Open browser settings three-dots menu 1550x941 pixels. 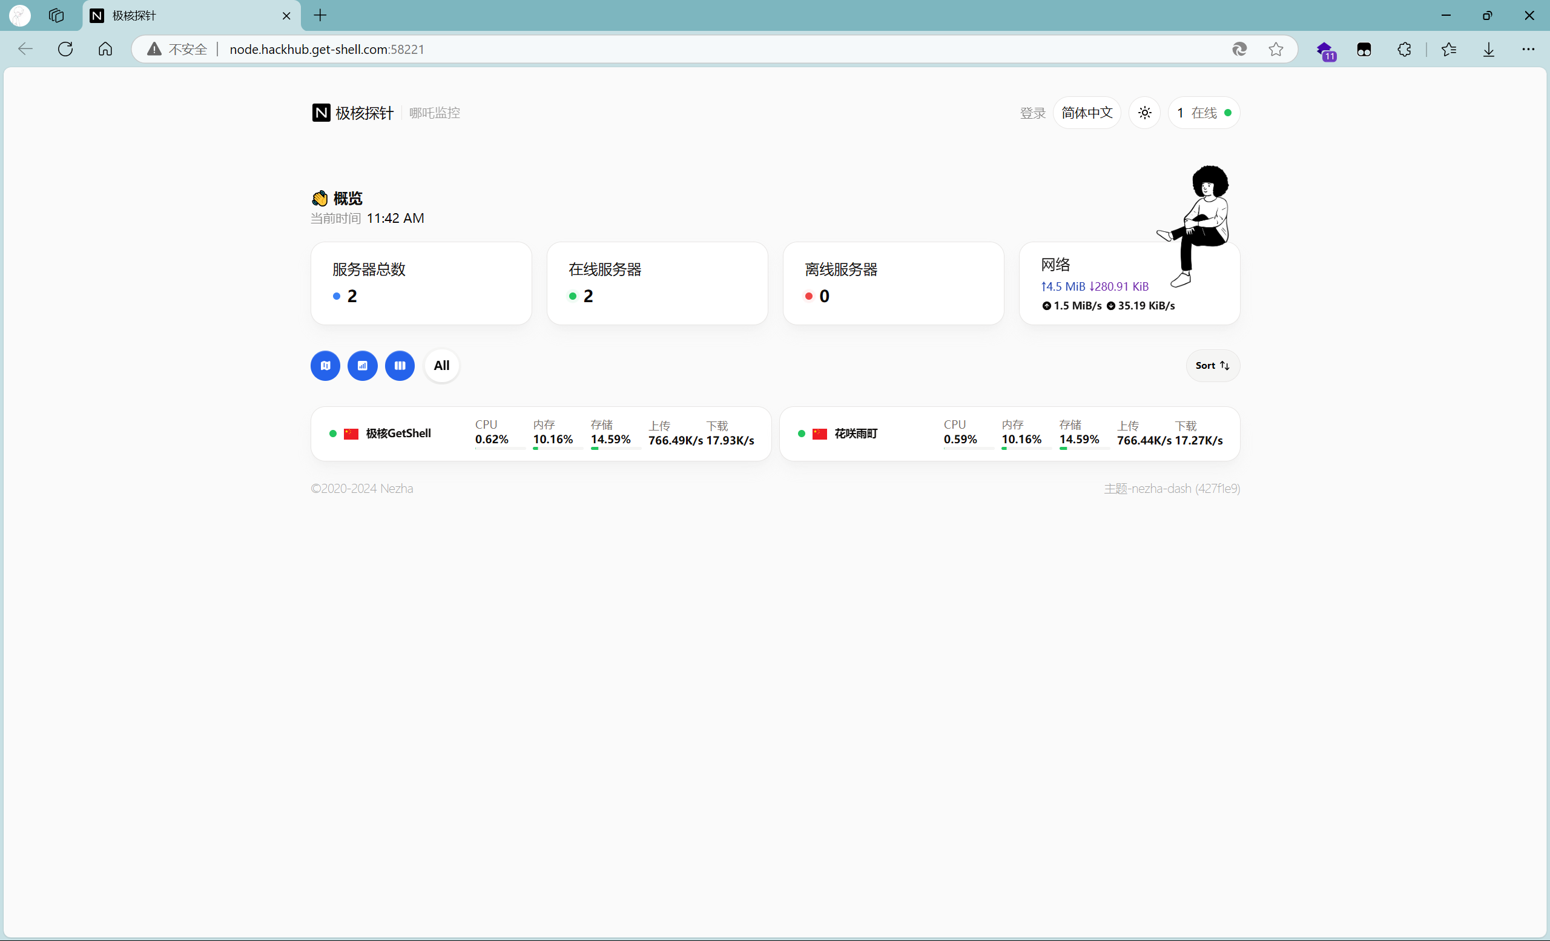tap(1528, 49)
